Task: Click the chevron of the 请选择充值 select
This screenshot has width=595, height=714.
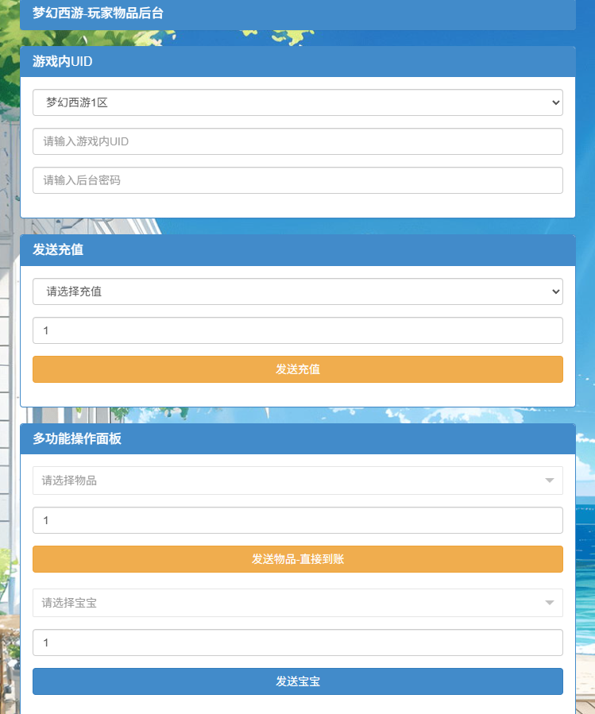Action: 554,291
